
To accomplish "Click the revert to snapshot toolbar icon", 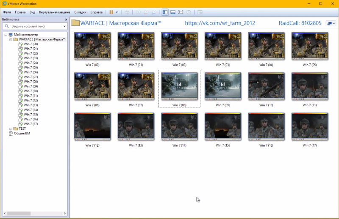I will coord(146,12).
